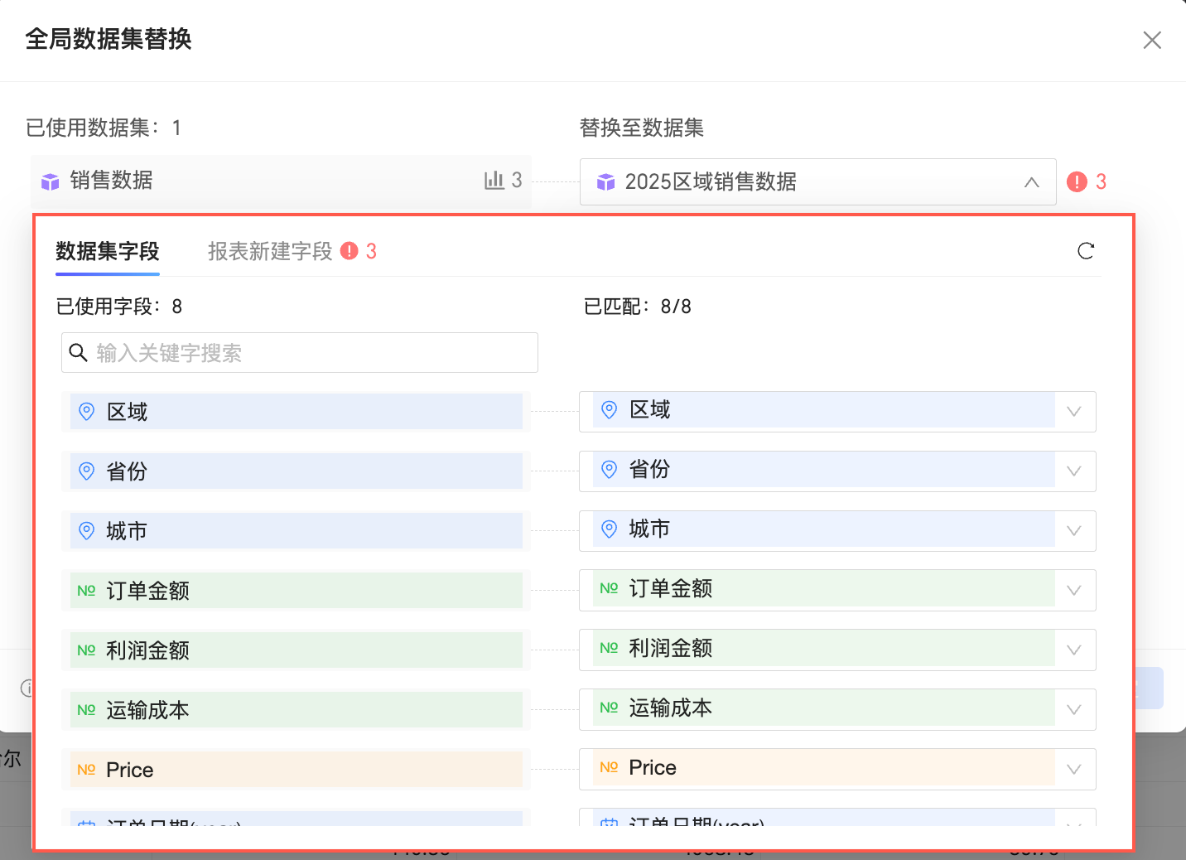Select the used field text 城市

pos(127,531)
